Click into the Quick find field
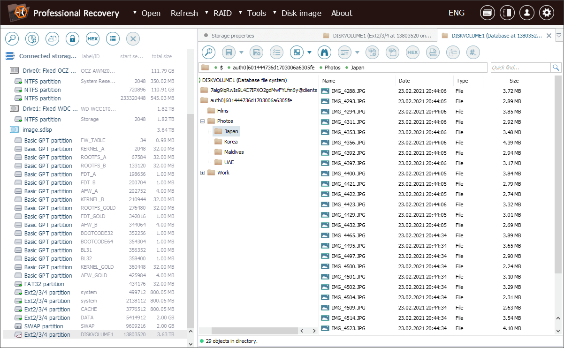Image resolution: width=564 pixels, height=348 pixels. pyautogui.click(x=520, y=68)
